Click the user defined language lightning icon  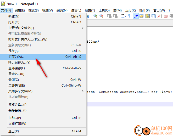coord(142,16)
